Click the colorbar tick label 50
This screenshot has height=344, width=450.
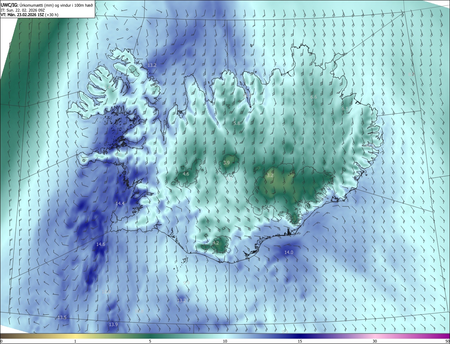447,341
